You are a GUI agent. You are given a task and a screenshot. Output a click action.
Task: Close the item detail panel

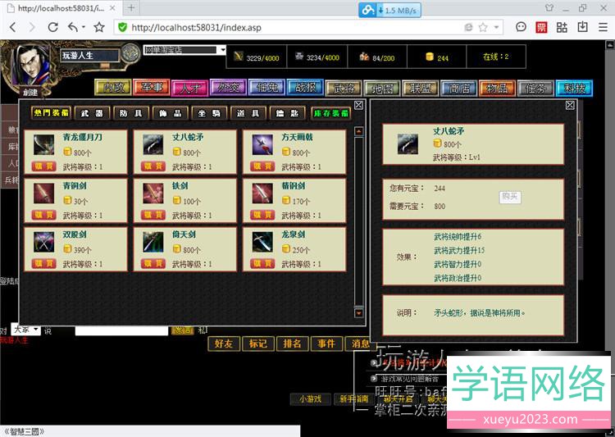(x=570, y=105)
